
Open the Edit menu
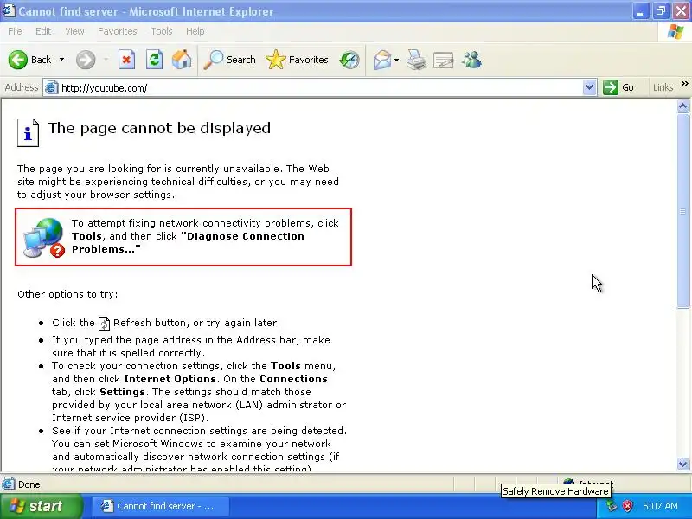tap(43, 31)
